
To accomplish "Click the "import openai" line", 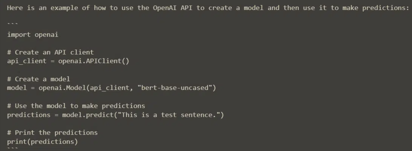I will (32, 34).
